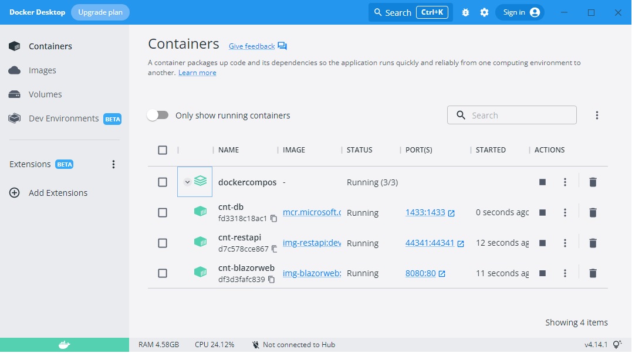Check the cnt-blazorweb row checkbox
This screenshot has height=353, width=632.
163,273
